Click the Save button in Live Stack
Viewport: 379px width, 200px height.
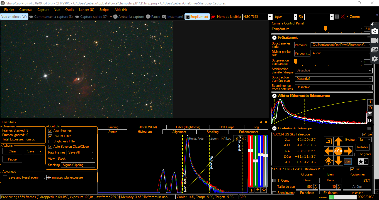pos(31,151)
